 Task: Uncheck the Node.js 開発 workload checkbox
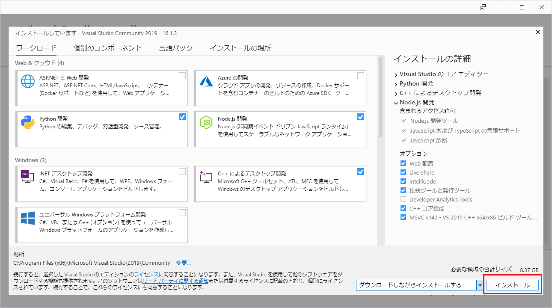pos(361,117)
